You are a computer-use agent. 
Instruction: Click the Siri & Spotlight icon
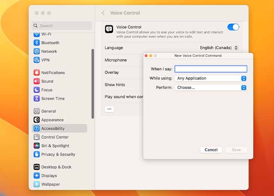[x=36, y=145]
